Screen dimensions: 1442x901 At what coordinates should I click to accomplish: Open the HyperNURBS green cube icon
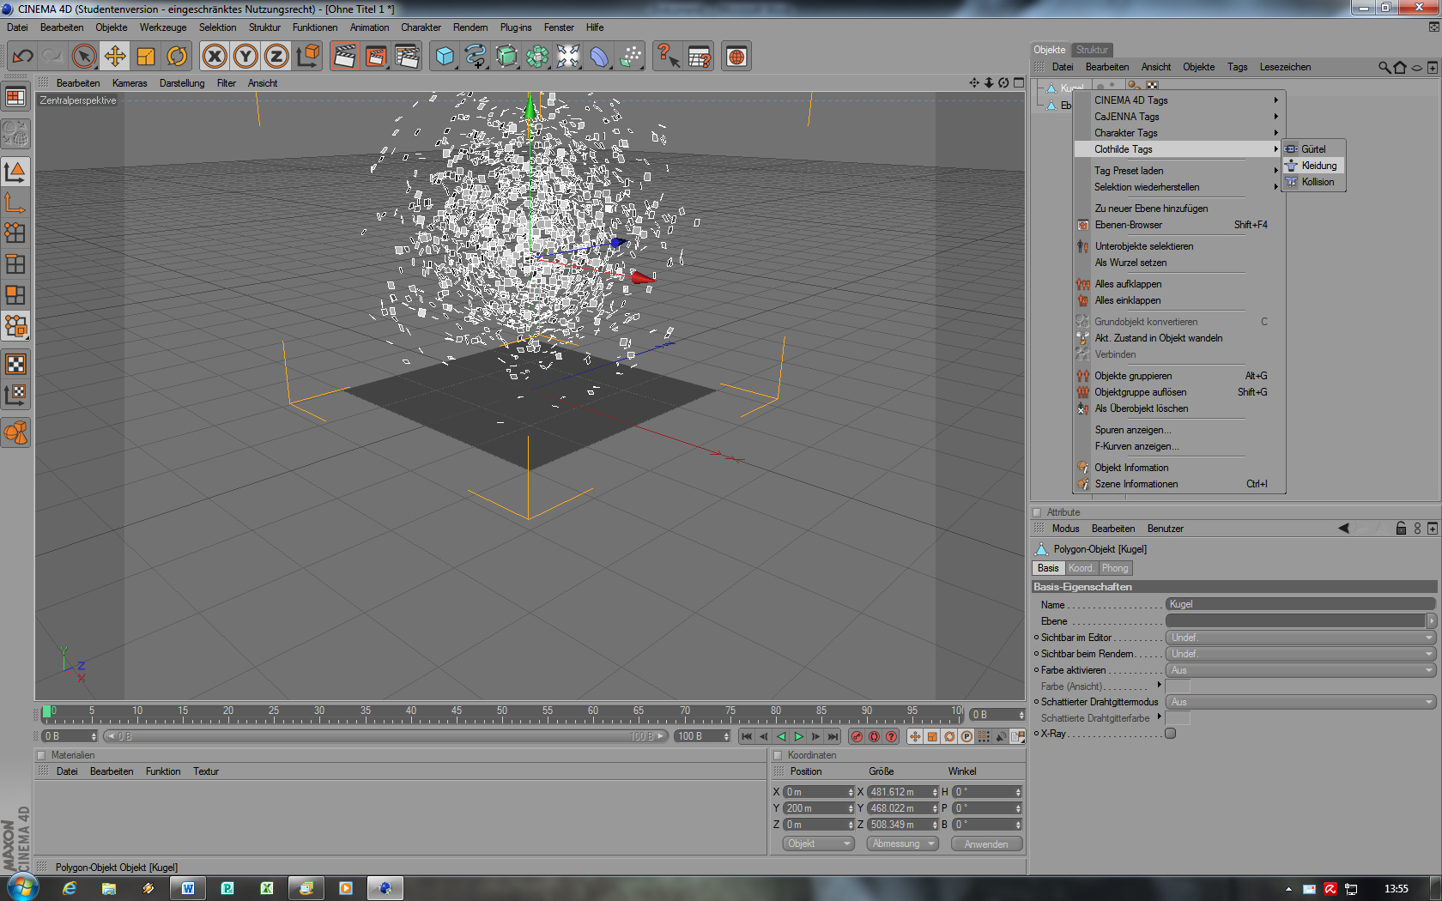(506, 57)
